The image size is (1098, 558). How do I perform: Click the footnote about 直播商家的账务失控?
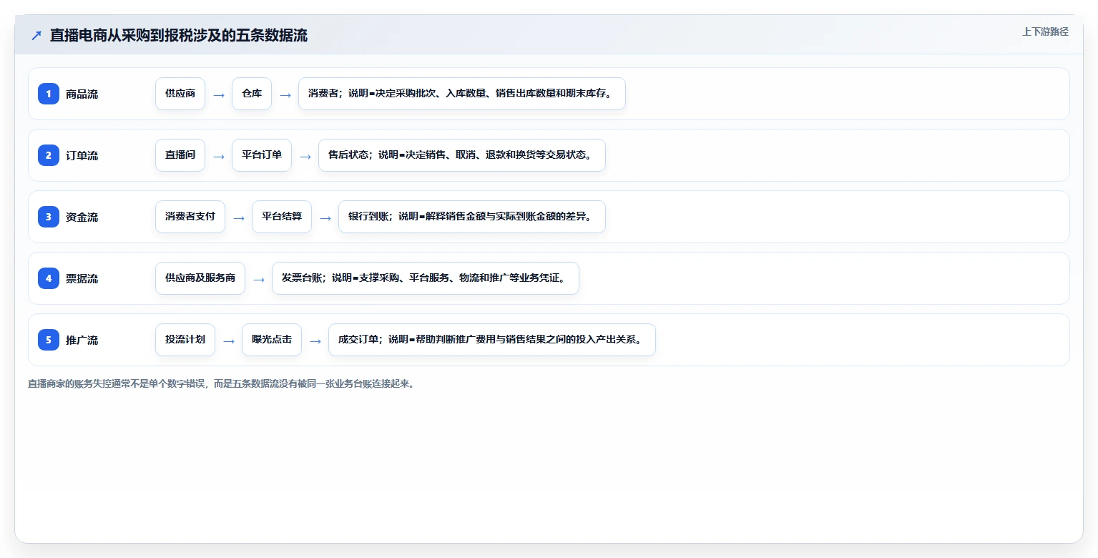pos(221,383)
